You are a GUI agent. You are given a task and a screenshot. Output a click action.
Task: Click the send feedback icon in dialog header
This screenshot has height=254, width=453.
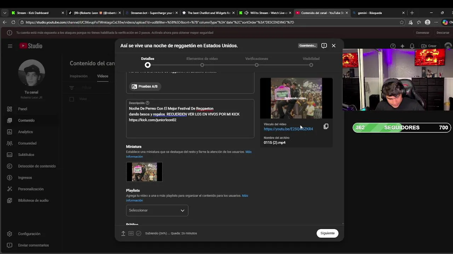pos(324,46)
